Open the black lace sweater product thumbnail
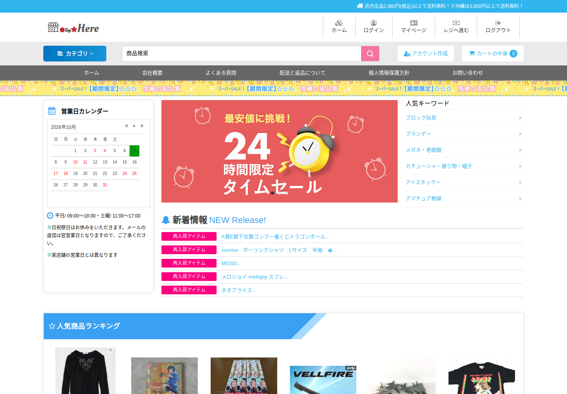 [85, 371]
